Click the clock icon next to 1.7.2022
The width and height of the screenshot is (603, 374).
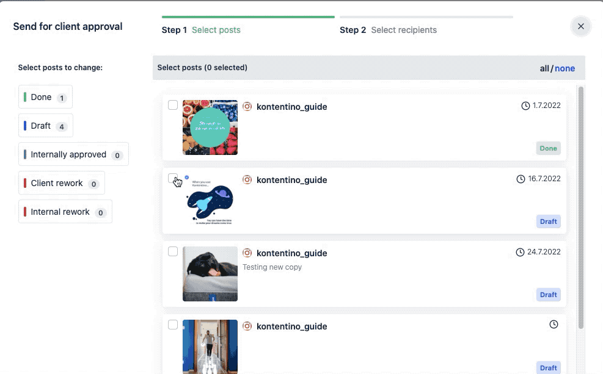[x=525, y=106]
